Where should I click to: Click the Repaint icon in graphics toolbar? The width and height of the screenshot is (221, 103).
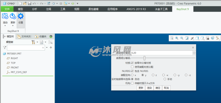[187, 38]
